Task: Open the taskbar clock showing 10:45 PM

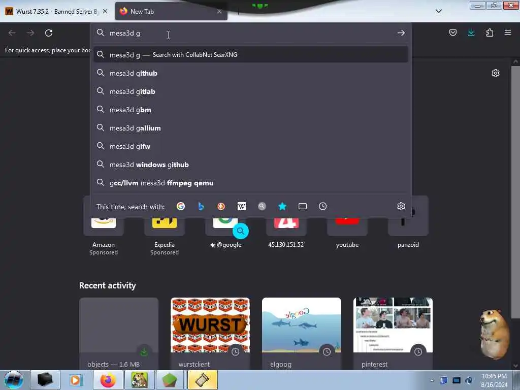Action: [494, 380]
